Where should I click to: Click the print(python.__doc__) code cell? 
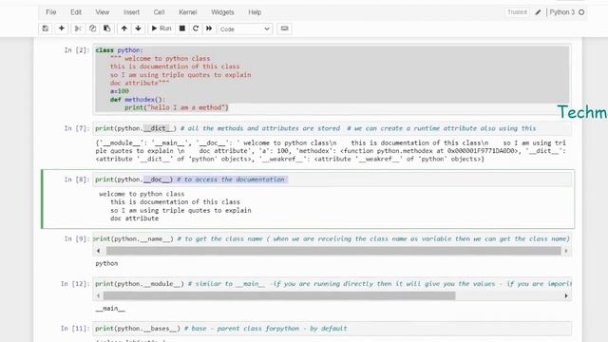pyautogui.click(x=332, y=180)
